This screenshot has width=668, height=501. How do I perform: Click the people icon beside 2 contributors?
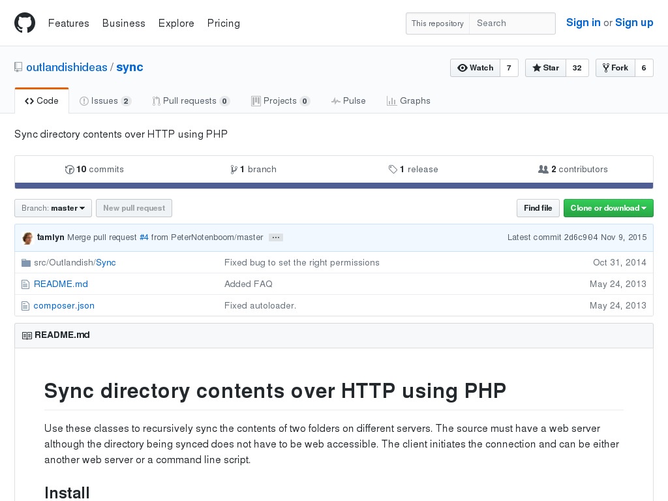tap(543, 170)
